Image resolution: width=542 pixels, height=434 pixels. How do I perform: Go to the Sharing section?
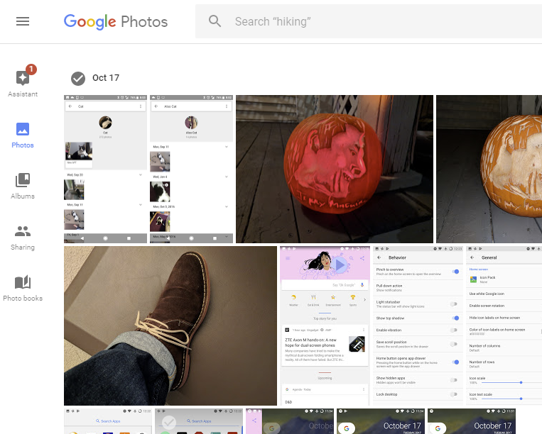click(x=23, y=238)
